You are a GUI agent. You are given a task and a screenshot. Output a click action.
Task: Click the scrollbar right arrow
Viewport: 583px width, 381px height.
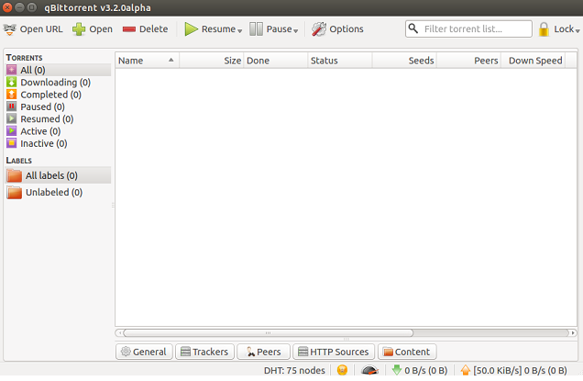pos(573,332)
